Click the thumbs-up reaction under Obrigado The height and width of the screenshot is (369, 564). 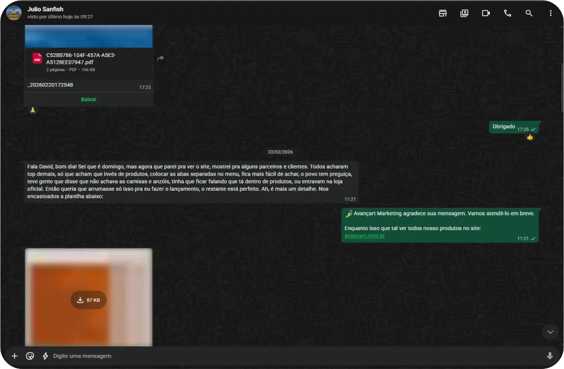pyautogui.click(x=529, y=137)
